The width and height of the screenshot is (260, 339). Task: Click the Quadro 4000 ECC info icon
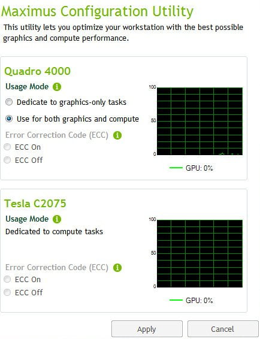click(117, 135)
